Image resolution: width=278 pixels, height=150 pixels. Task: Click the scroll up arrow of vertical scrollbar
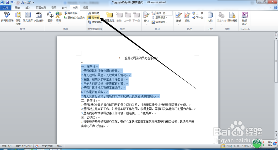[x=276, y=38]
